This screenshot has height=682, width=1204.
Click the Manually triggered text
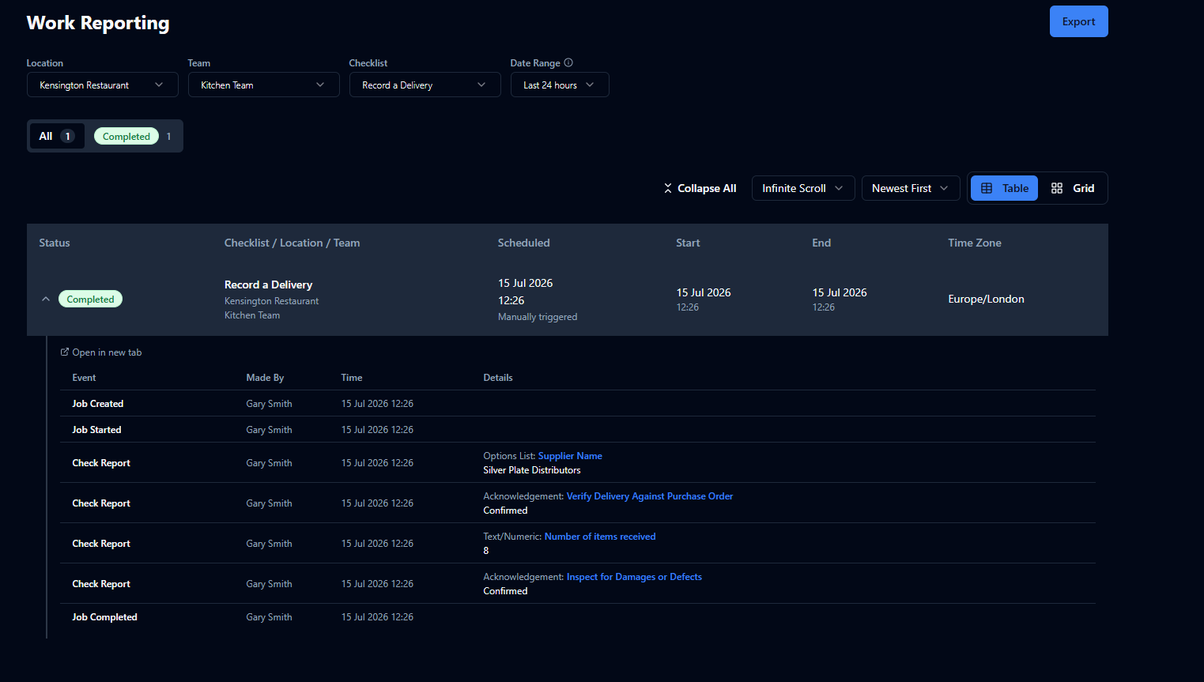coord(538,317)
